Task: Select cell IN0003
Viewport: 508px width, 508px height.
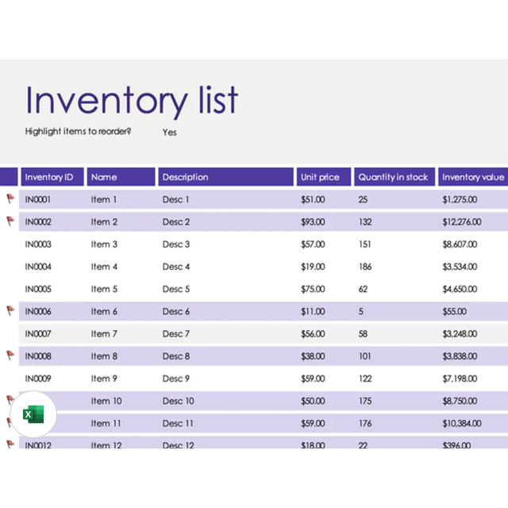Action: tap(38, 244)
